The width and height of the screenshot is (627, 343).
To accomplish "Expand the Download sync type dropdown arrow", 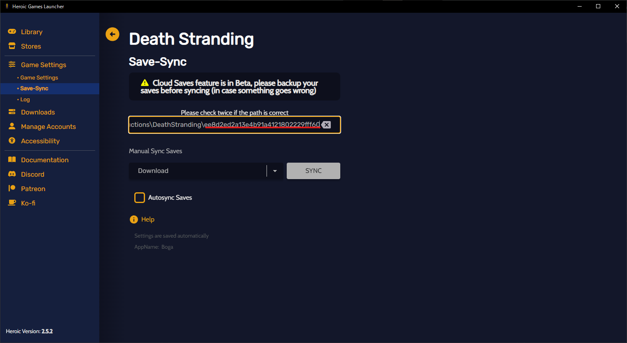I will (275, 171).
